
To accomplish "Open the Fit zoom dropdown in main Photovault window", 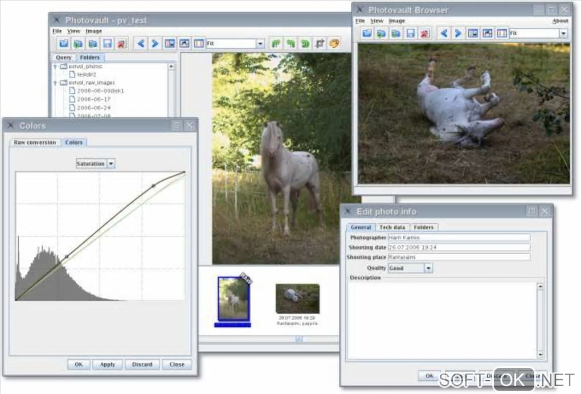I will click(x=260, y=44).
